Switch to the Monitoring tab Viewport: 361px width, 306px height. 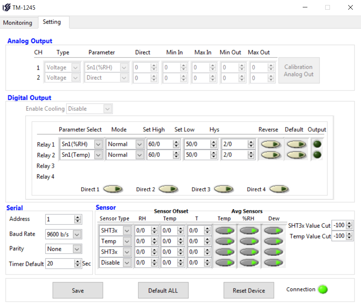pos(18,23)
